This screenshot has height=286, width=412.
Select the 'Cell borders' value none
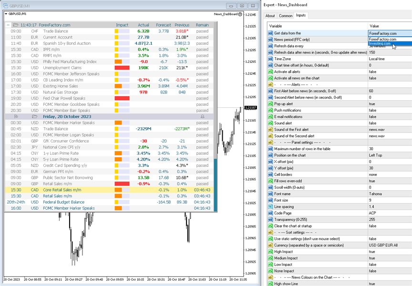(x=373, y=174)
